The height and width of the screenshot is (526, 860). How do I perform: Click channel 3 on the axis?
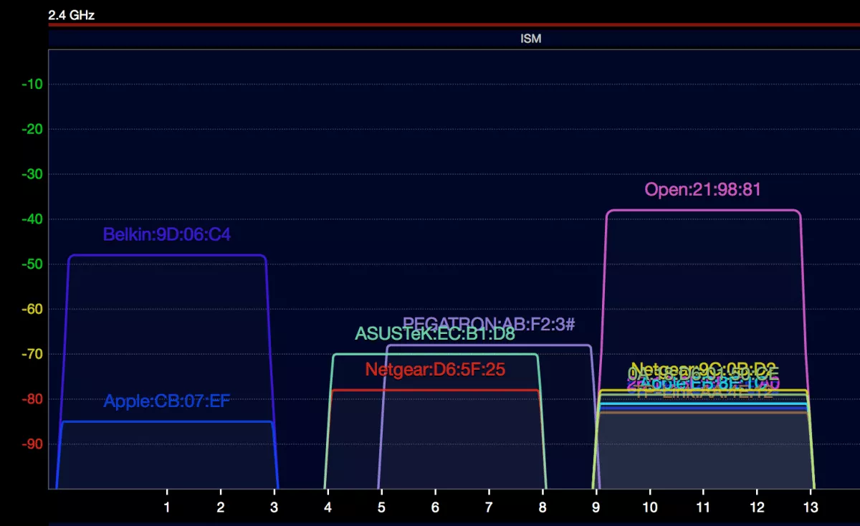pos(274,507)
